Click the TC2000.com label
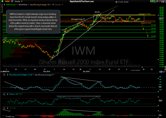This screenshot has width=166, height=118. coord(10,116)
